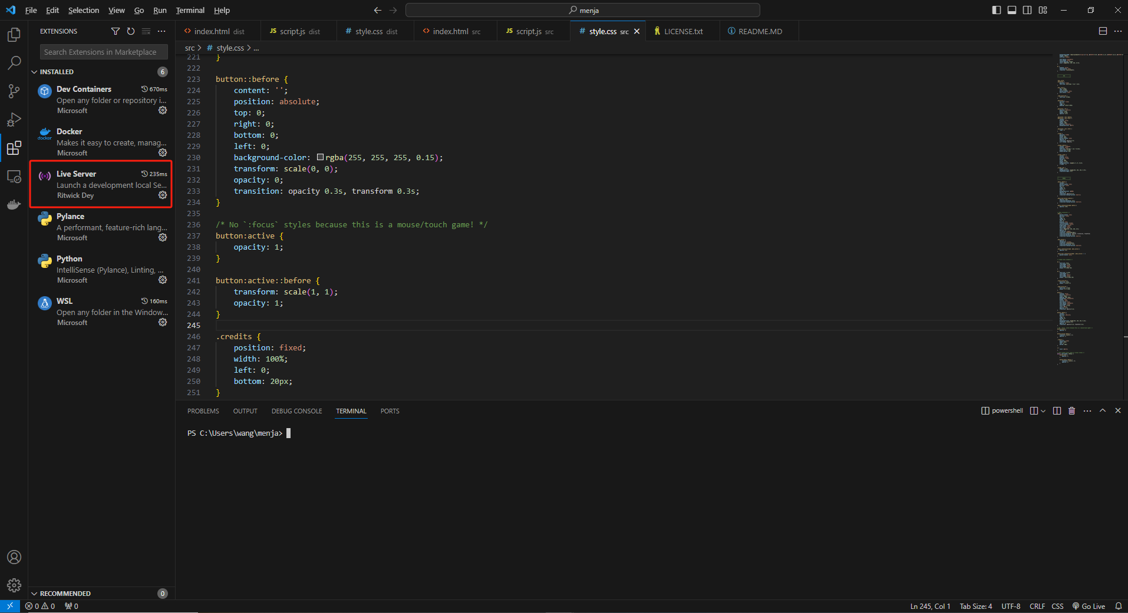1128x613 pixels.
Task: Switch to the PROBLEMS panel tab
Action: click(x=203, y=411)
